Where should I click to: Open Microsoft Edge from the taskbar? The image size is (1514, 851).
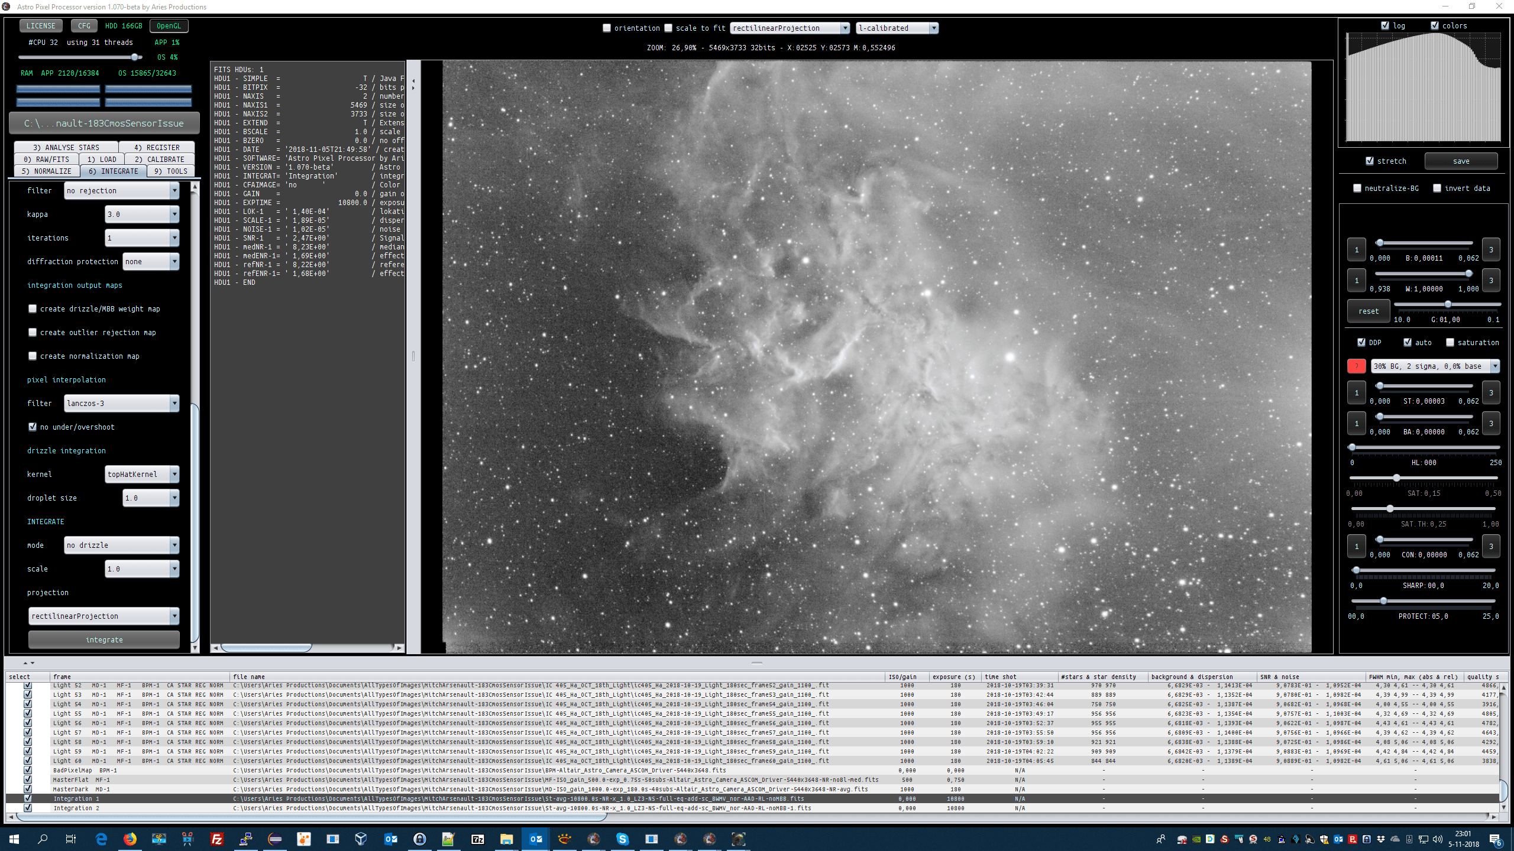tap(101, 839)
